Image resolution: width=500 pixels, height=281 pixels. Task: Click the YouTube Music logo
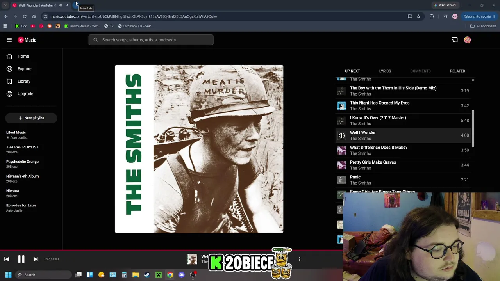pyautogui.click(x=27, y=40)
